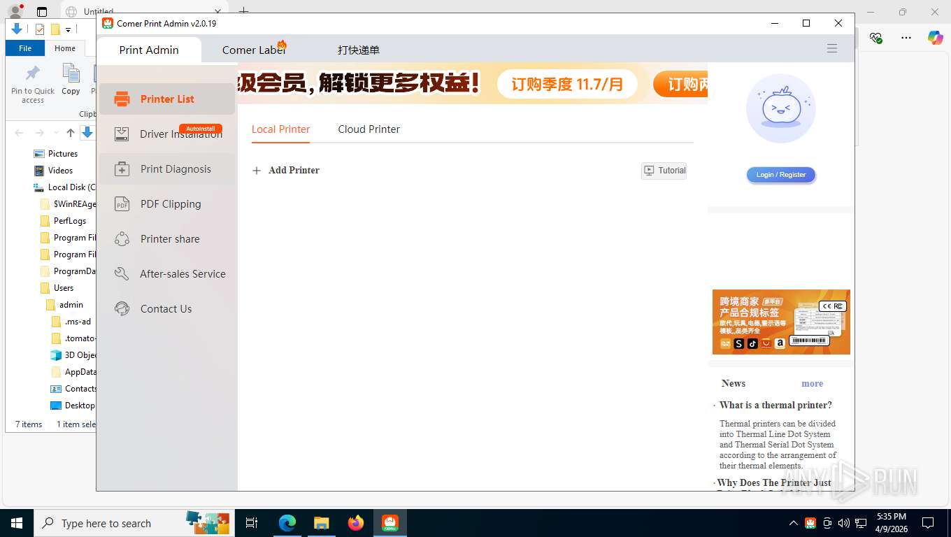Switch to the Comer Label tab
951x537 pixels.
pos(254,50)
